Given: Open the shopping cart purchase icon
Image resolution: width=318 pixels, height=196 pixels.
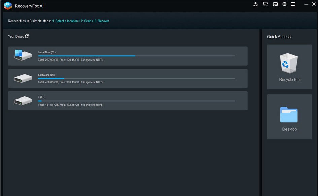Looking at the screenshot, I should (265, 4).
